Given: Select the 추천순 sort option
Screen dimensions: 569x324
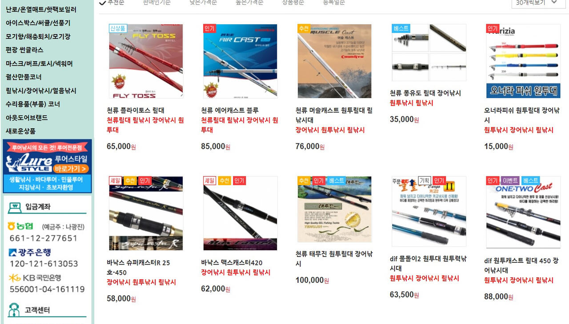Looking at the screenshot, I should tap(112, 3).
